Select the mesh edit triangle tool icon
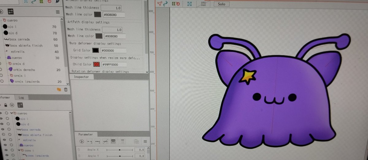Screen dimensions: 368x160 click(x=160, y=4)
